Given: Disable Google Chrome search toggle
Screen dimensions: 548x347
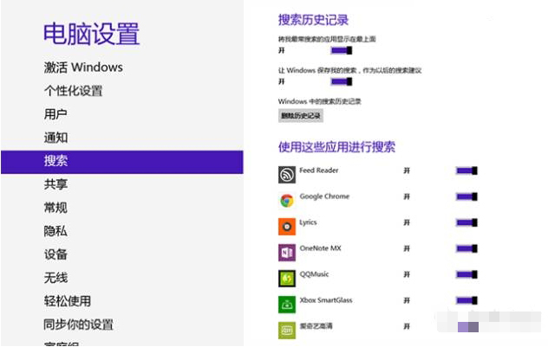Looking at the screenshot, I should [466, 196].
